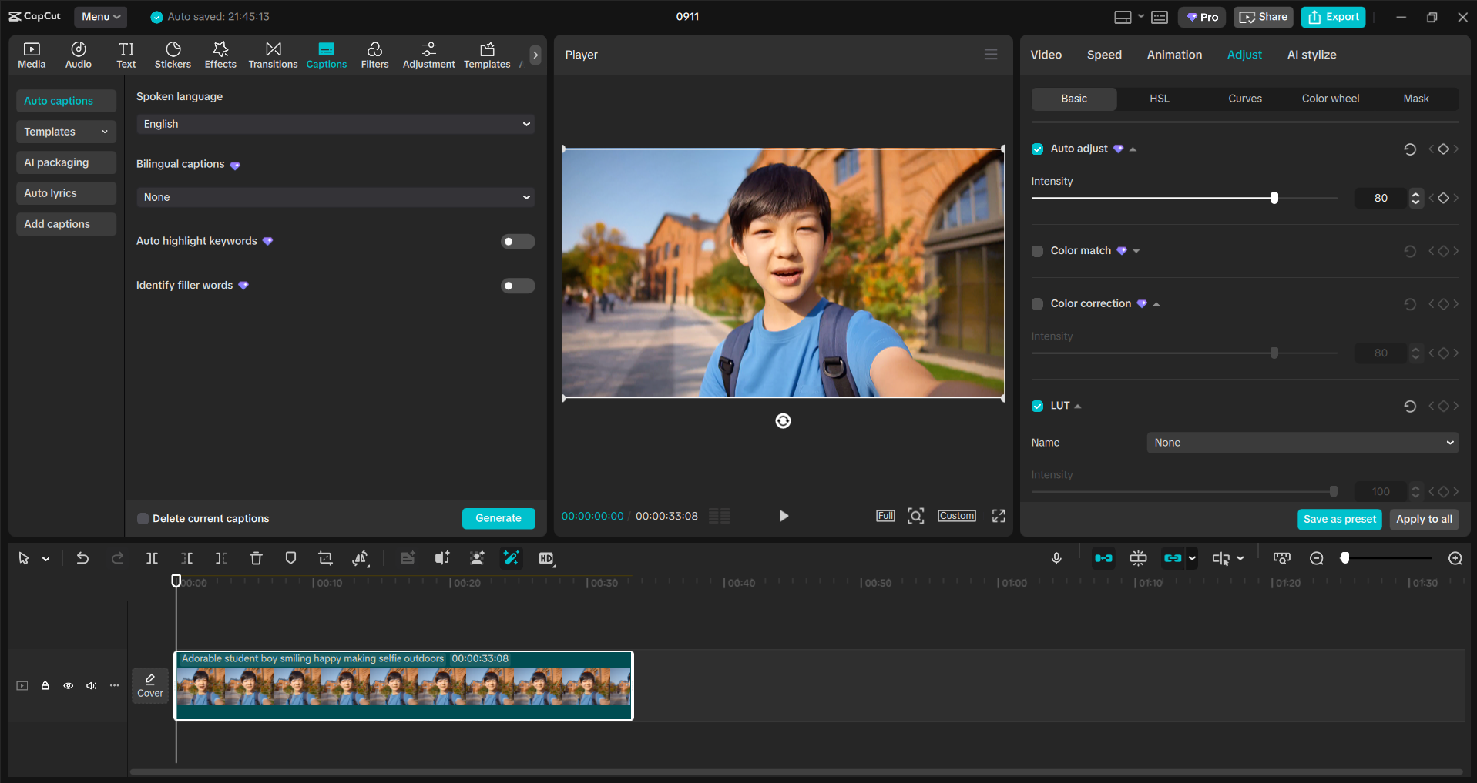
Task: Click Apply to all button
Action: click(1423, 519)
